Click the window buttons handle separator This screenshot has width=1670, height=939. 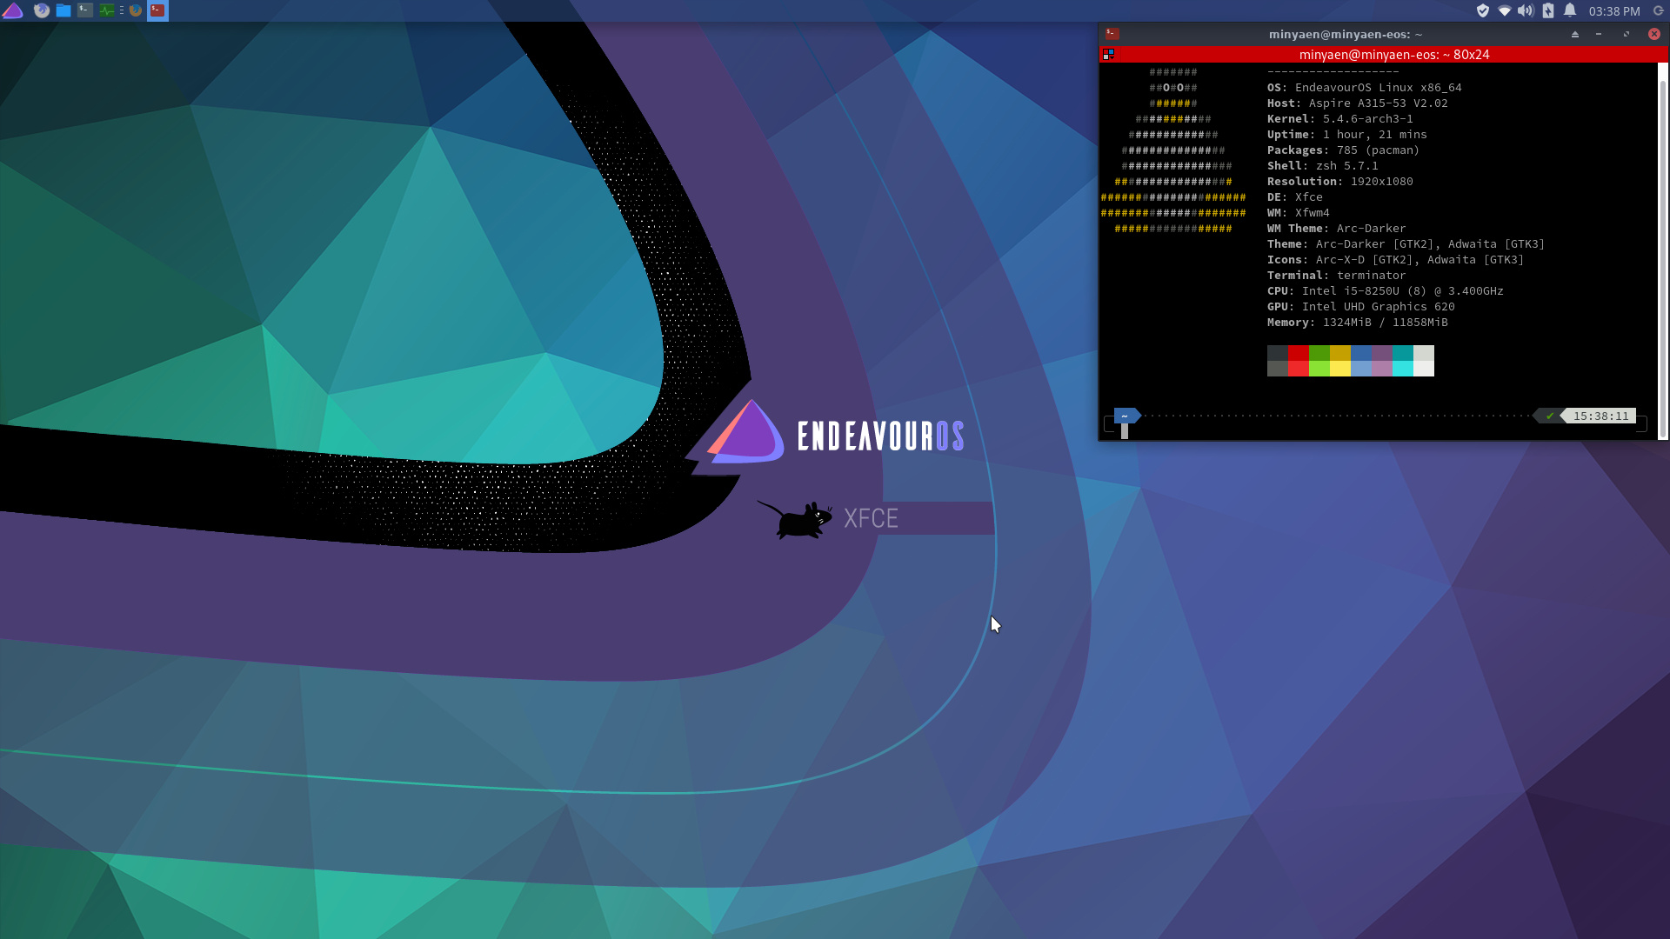(x=122, y=10)
